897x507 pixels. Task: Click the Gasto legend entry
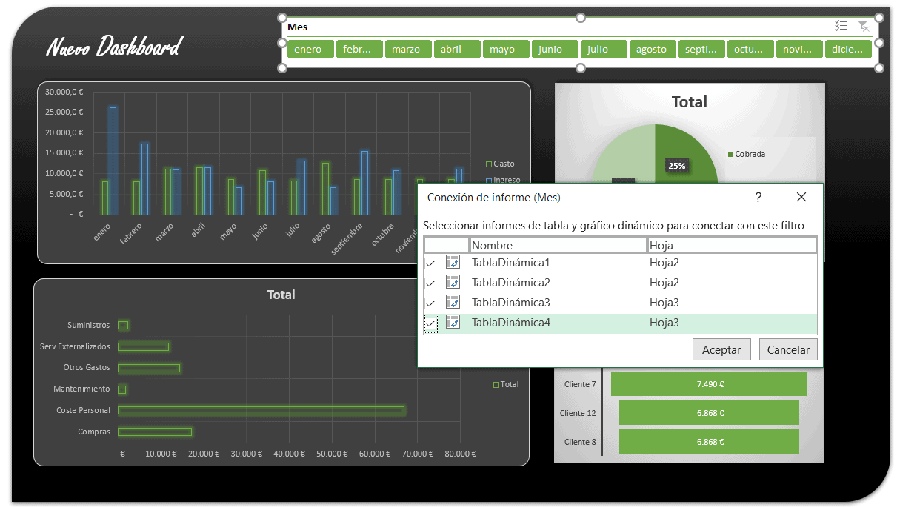[x=500, y=164]
